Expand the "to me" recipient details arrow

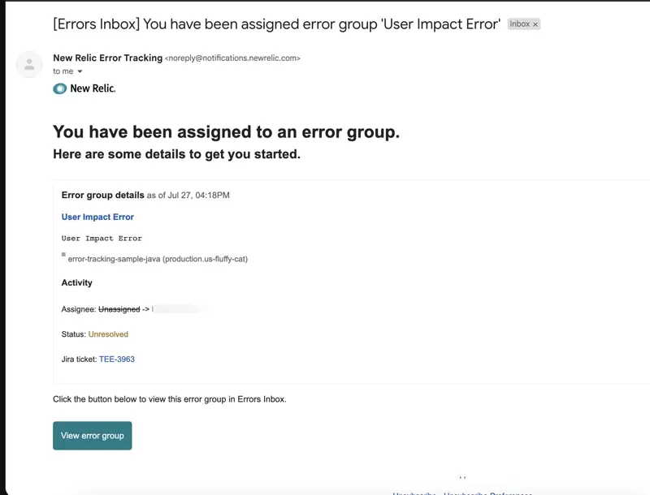(80, 71)
